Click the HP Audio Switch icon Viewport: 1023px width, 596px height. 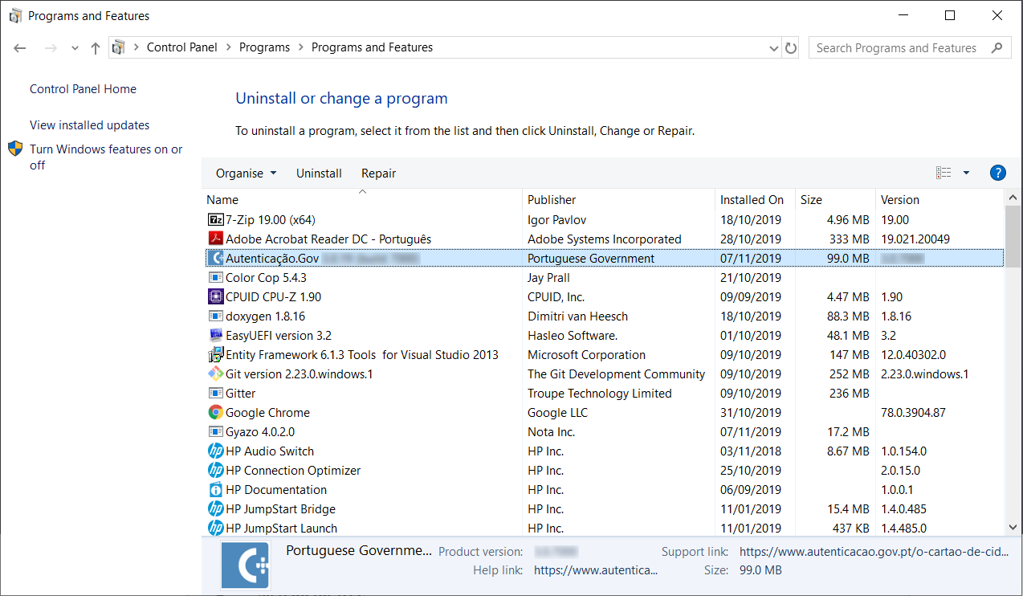coord(215,451)
